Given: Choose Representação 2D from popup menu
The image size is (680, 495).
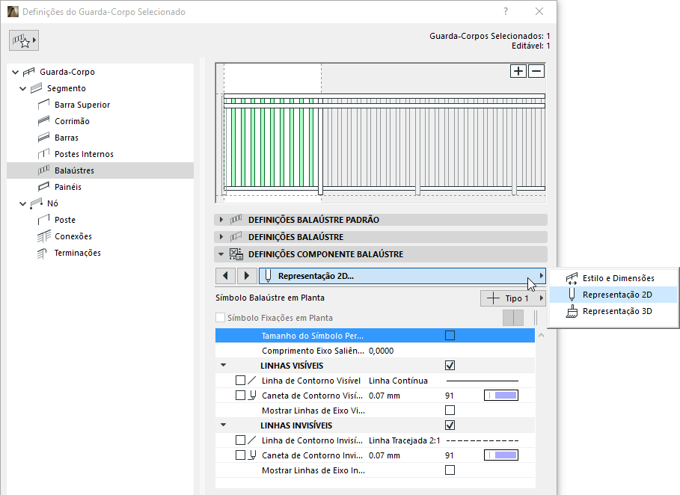Looking at the screenshot, I should 613,295.
